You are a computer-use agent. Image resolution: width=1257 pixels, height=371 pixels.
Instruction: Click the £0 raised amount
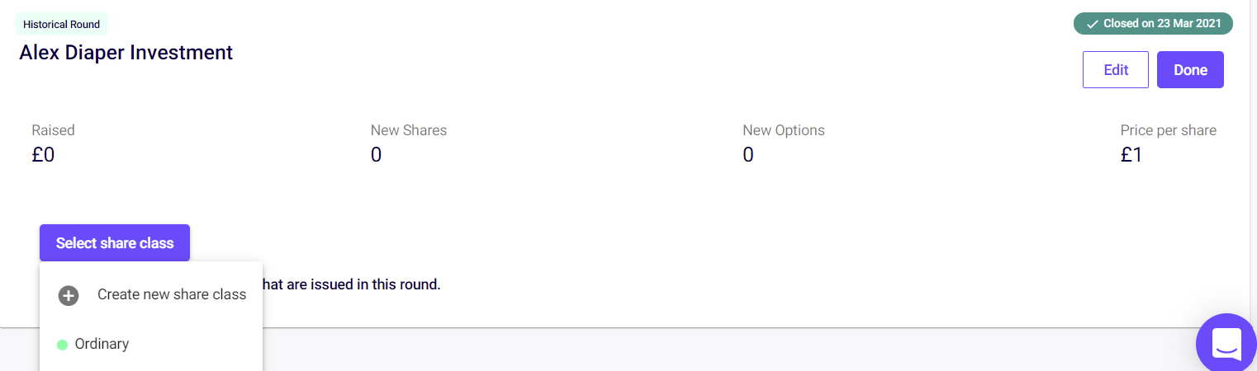[x=43, y=154]
